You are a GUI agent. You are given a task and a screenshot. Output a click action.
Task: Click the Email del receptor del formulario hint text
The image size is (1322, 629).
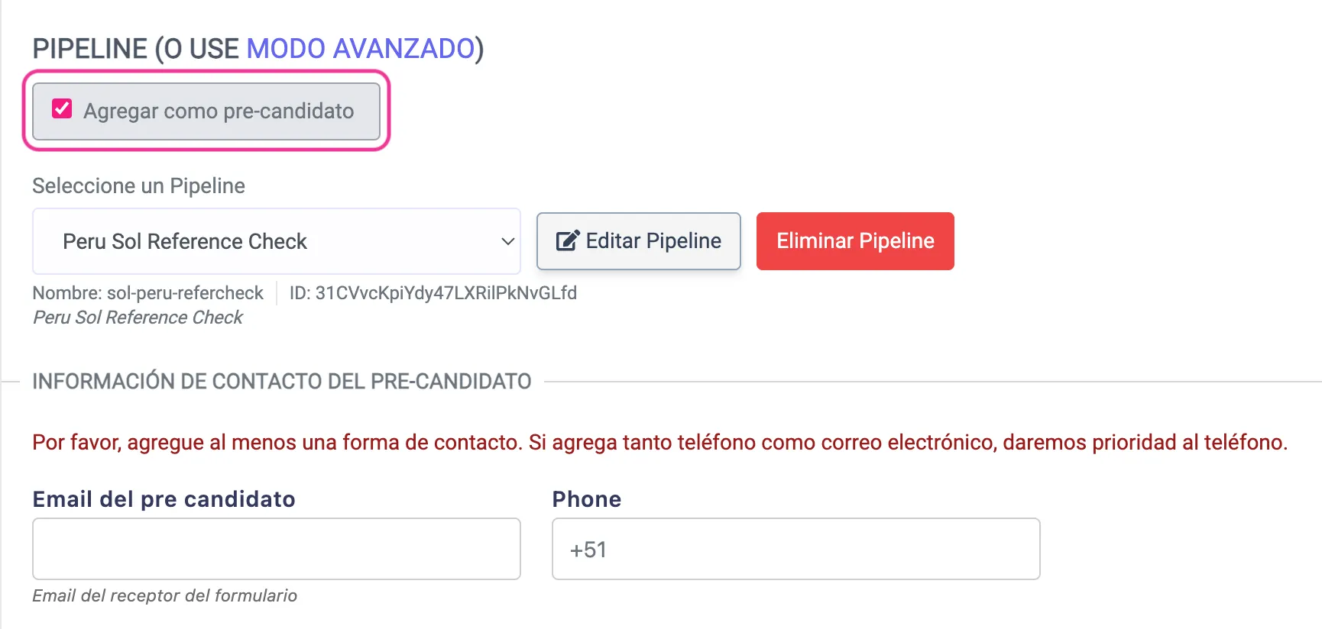click(x=164, y=595)
